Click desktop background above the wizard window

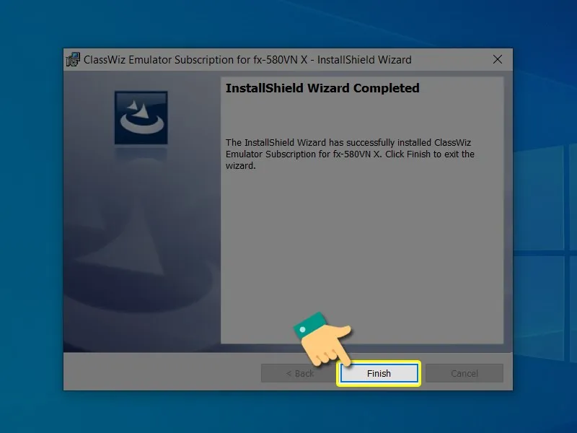[x=288, y=22]
